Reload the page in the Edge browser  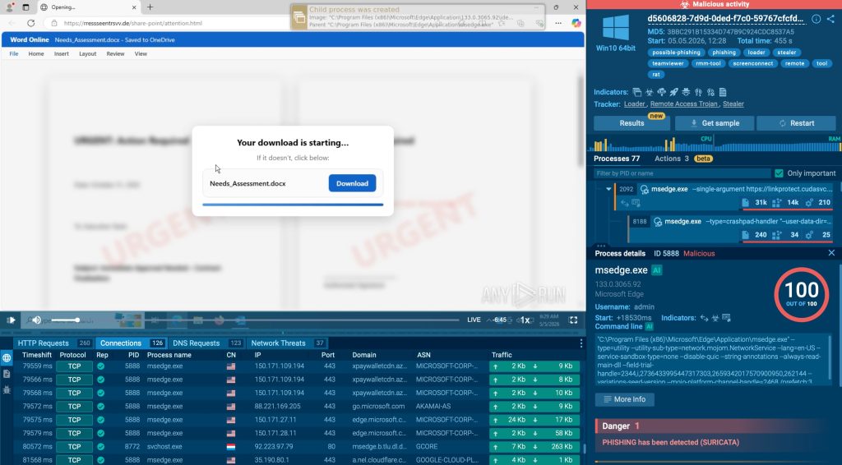(x=30, y=23)
